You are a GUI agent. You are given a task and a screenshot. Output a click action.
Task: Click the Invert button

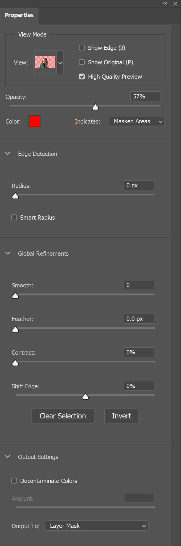pos(121,416)
